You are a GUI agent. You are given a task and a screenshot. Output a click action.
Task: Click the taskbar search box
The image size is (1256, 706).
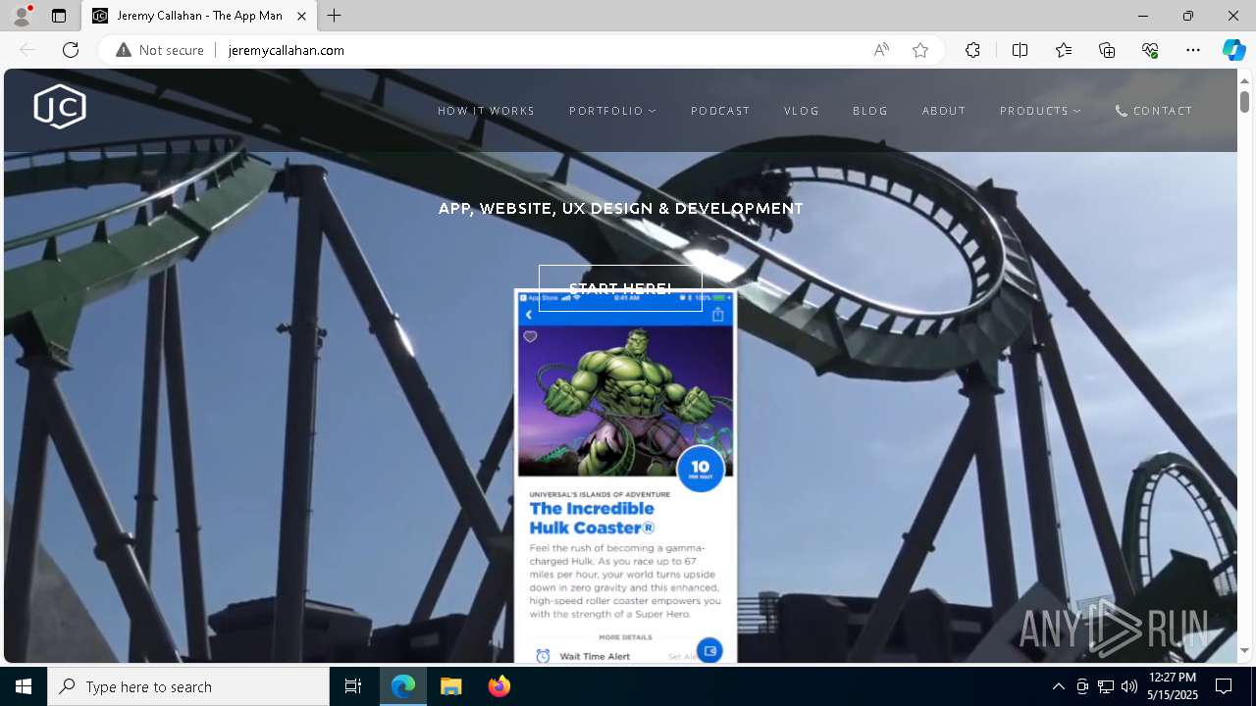click(x=188, y=686)
